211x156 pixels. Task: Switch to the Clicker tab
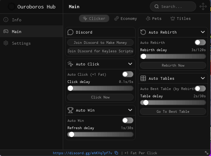pyautogui.click(x=94, y=18)
